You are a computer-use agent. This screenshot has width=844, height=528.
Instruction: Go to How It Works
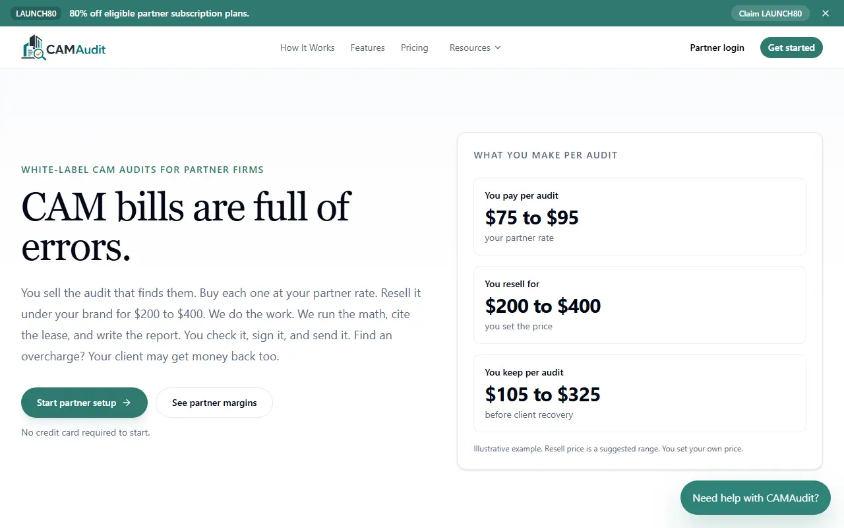tap(307, 48)
